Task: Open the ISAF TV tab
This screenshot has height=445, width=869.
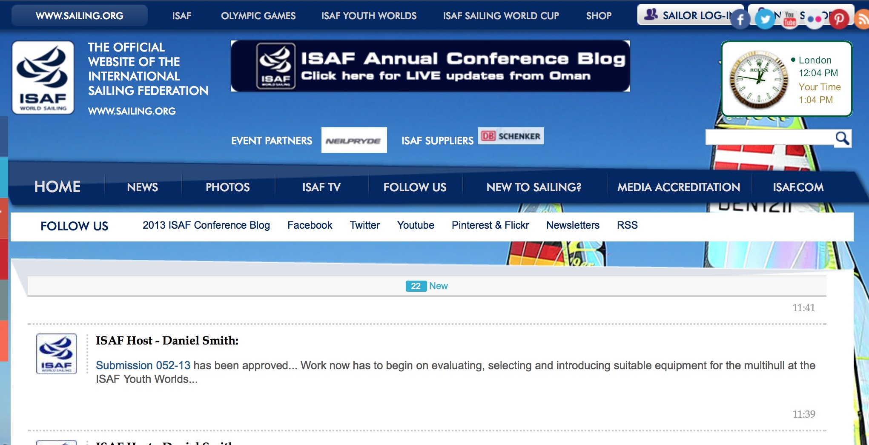Action: (321, 187)
